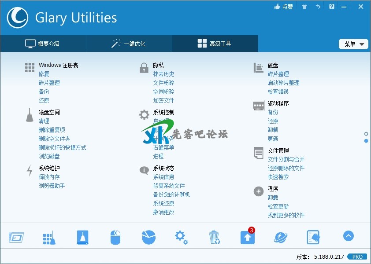371x264 pixels.
Task: Select the upper page indicator dot
Action: tap(366, 134)
